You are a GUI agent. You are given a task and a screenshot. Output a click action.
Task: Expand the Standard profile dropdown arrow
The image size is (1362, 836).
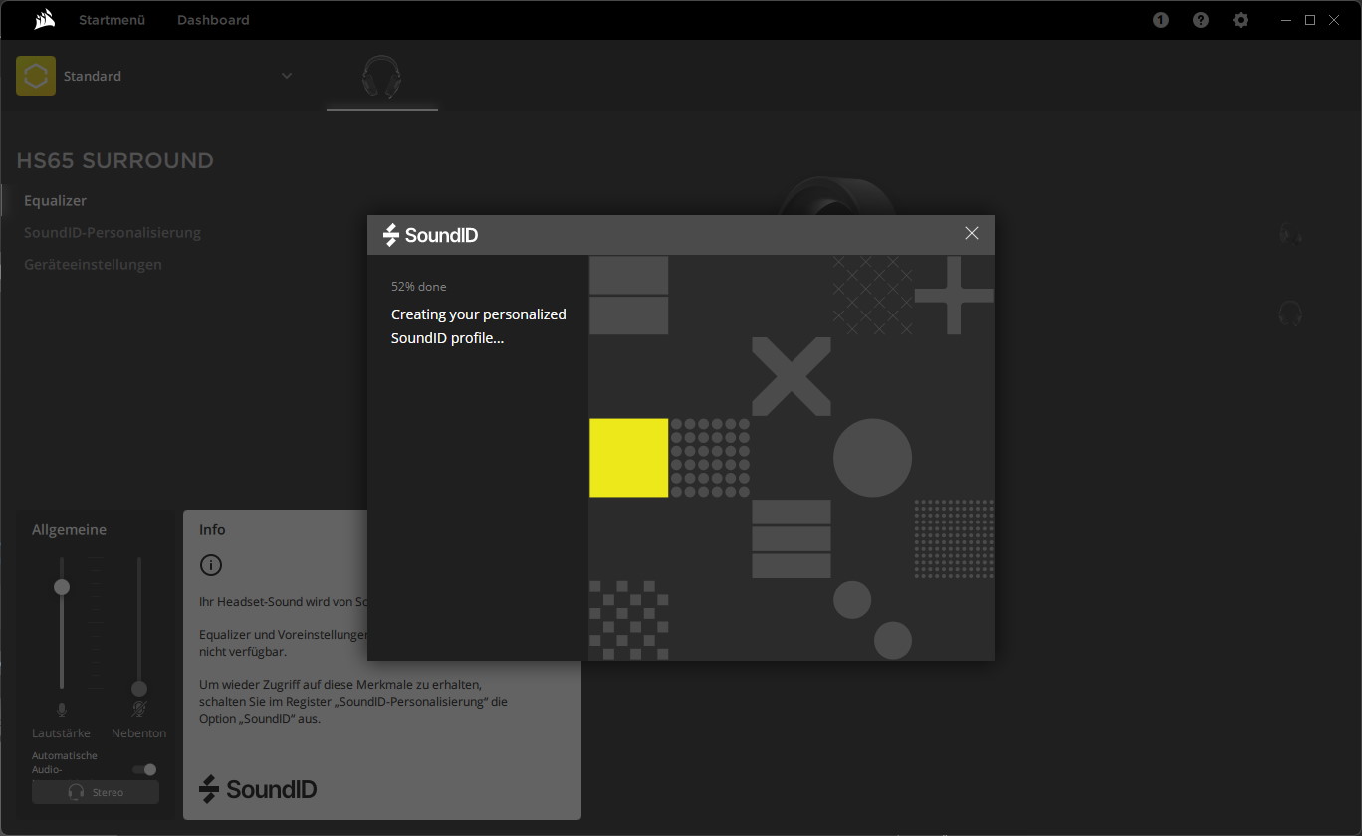click(287, 76)
